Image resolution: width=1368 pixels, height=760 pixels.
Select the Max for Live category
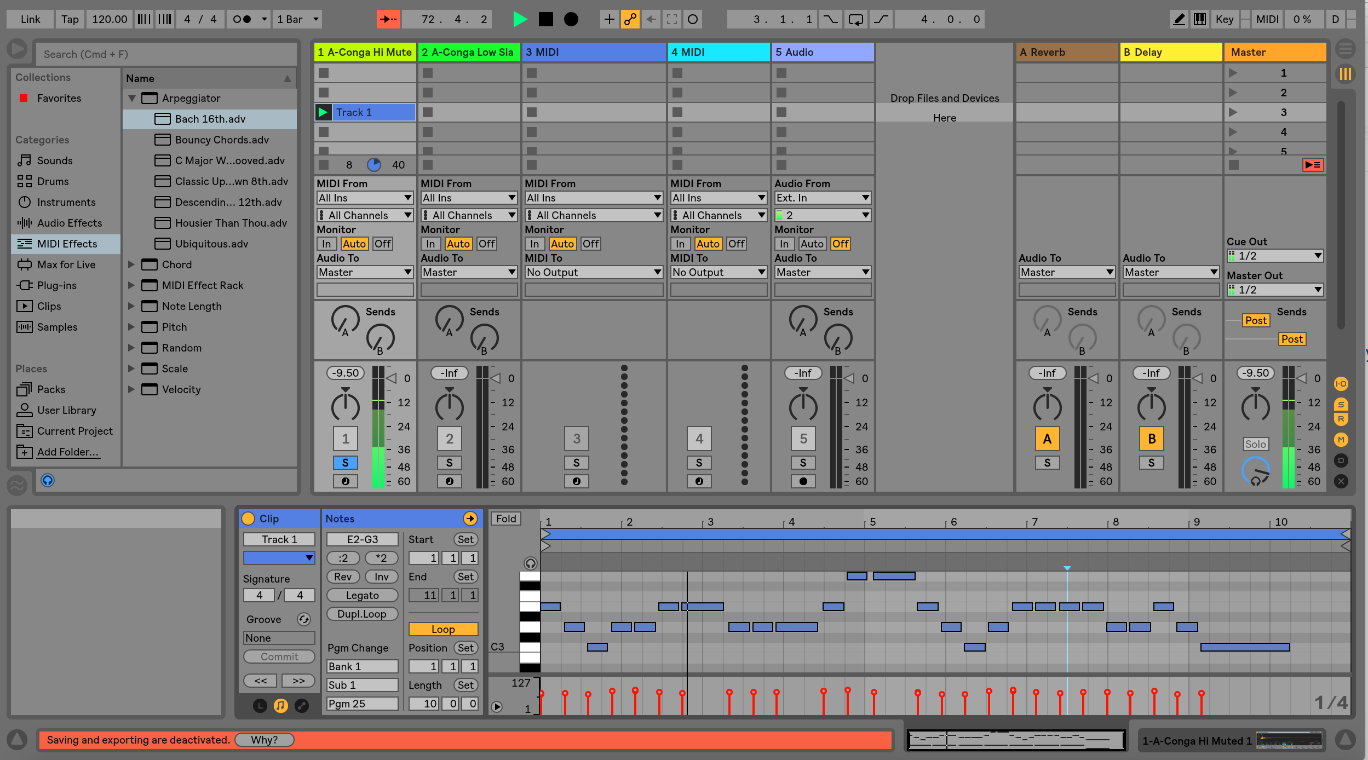coord(66,264)
